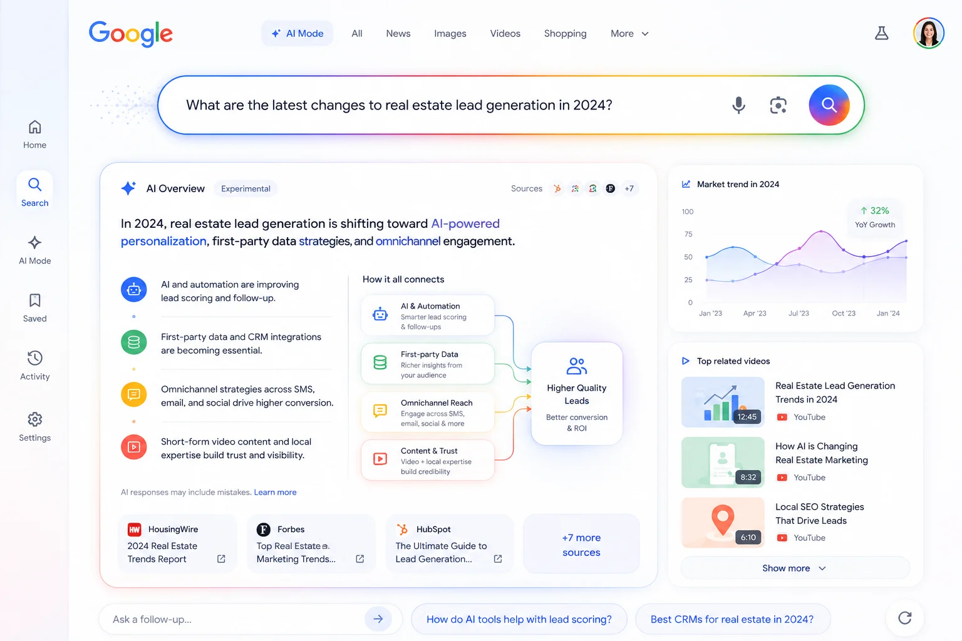Submit search with the magnifier button
This screenshot has height=641, width=962.
click(x=829, y=105)
